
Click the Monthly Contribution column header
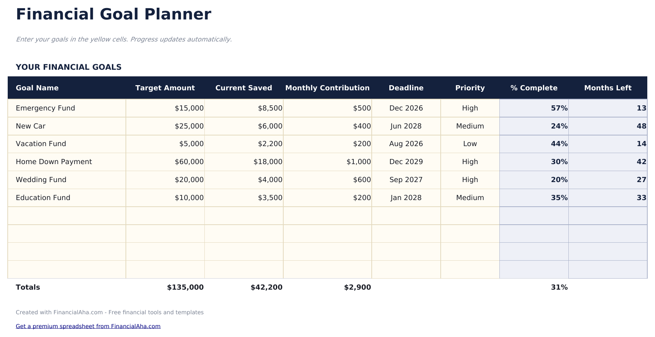[x=327, y=88]
